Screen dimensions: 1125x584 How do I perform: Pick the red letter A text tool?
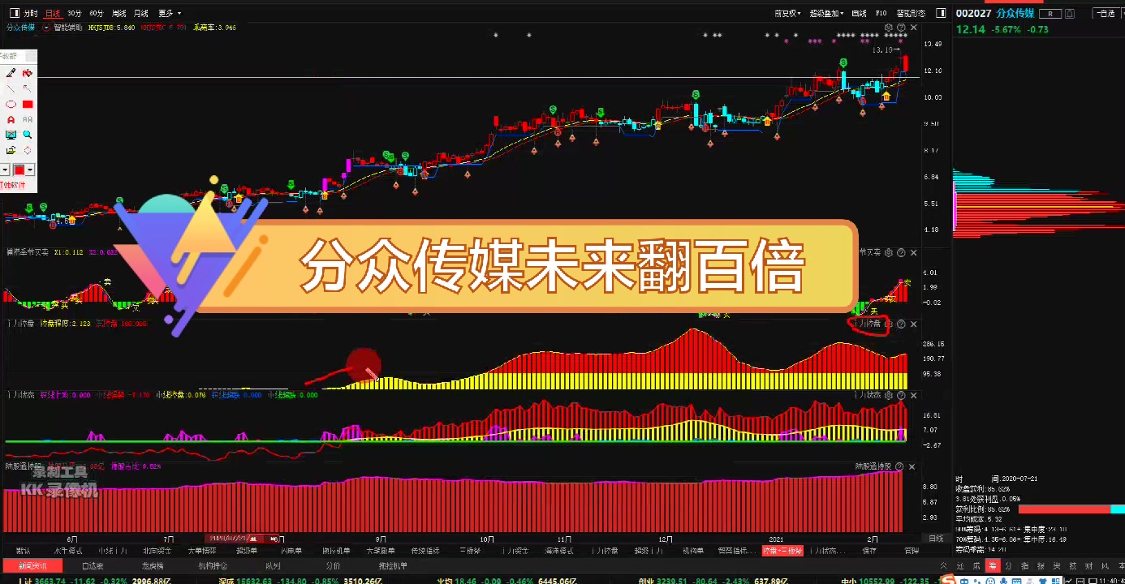point(11,119)
